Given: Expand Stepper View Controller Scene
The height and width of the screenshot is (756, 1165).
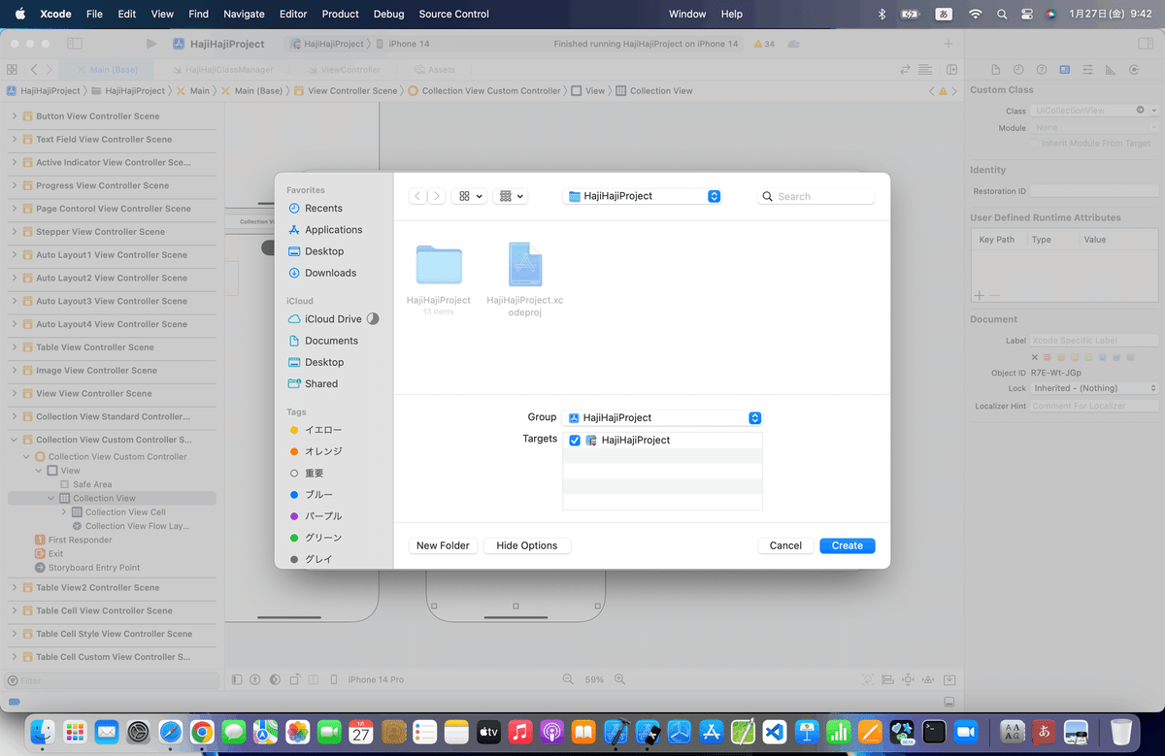Looking at the screenshot, I should pos(14,232).
